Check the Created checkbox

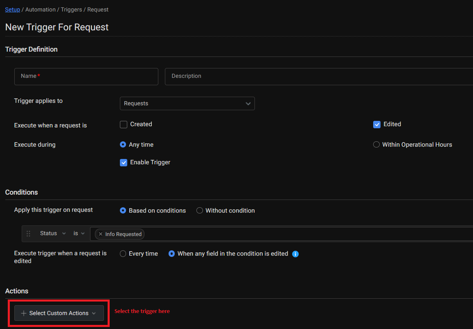(124, 125)
